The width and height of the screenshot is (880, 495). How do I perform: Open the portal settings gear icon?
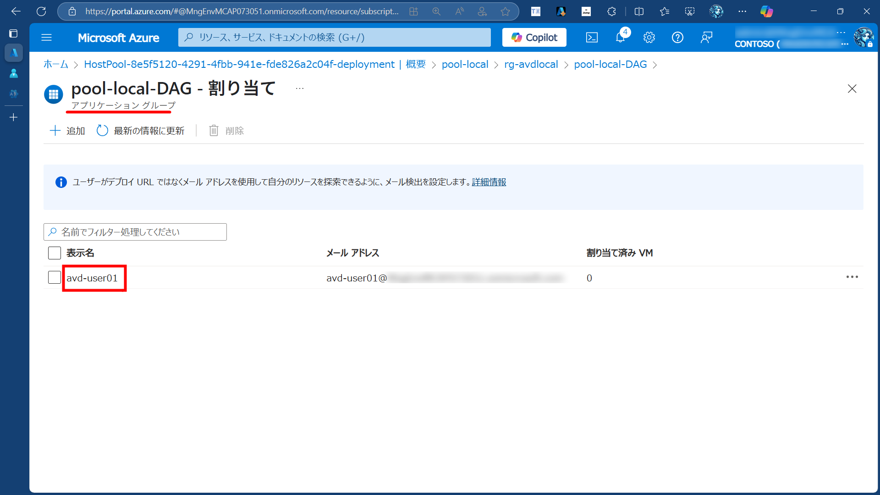pyautogui.click(x=649, y=38)
